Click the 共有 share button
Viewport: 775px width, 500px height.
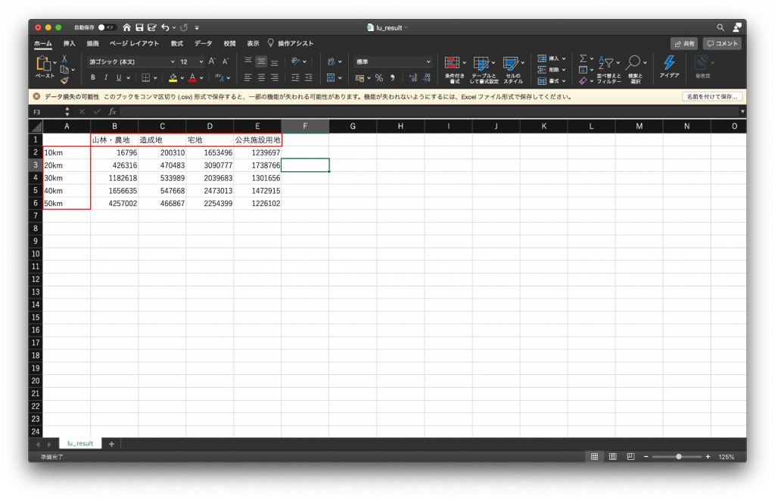pyautogui.click(x=684, y=43)
